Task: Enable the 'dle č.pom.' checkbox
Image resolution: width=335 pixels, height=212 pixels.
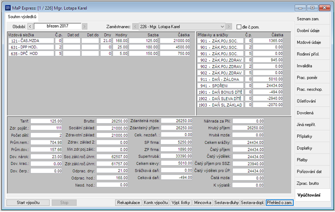Action: click(239, 27)
